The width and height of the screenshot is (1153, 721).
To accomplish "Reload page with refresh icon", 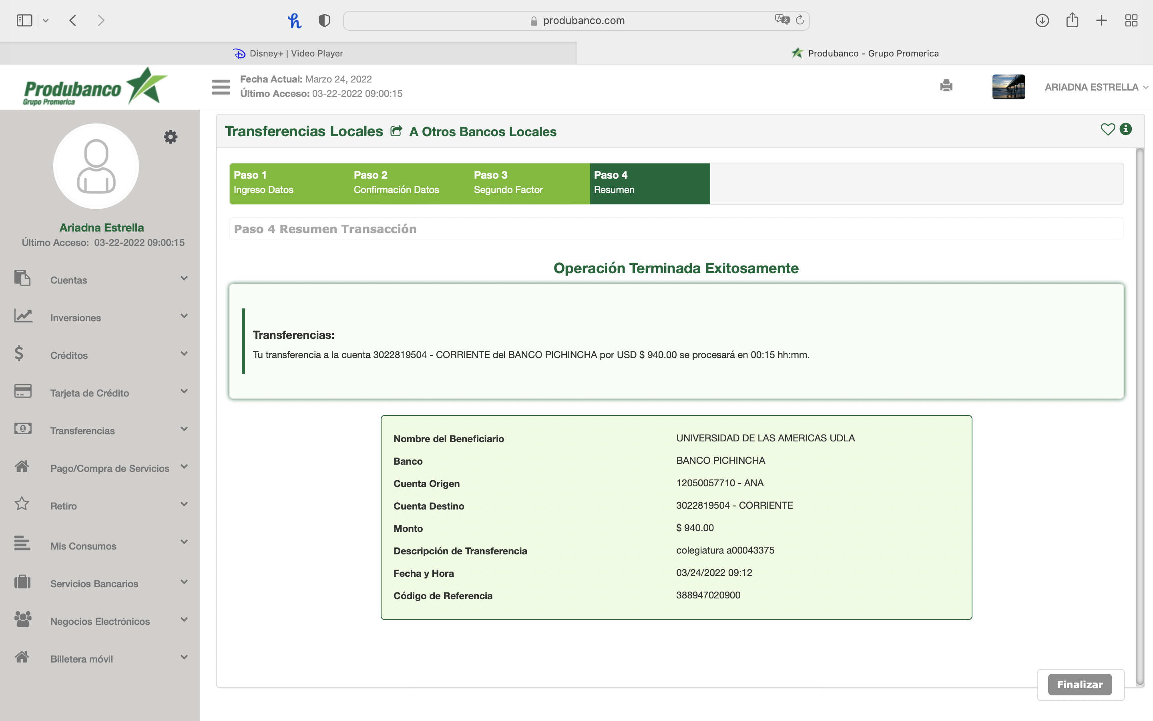I will tap(800, 20).
